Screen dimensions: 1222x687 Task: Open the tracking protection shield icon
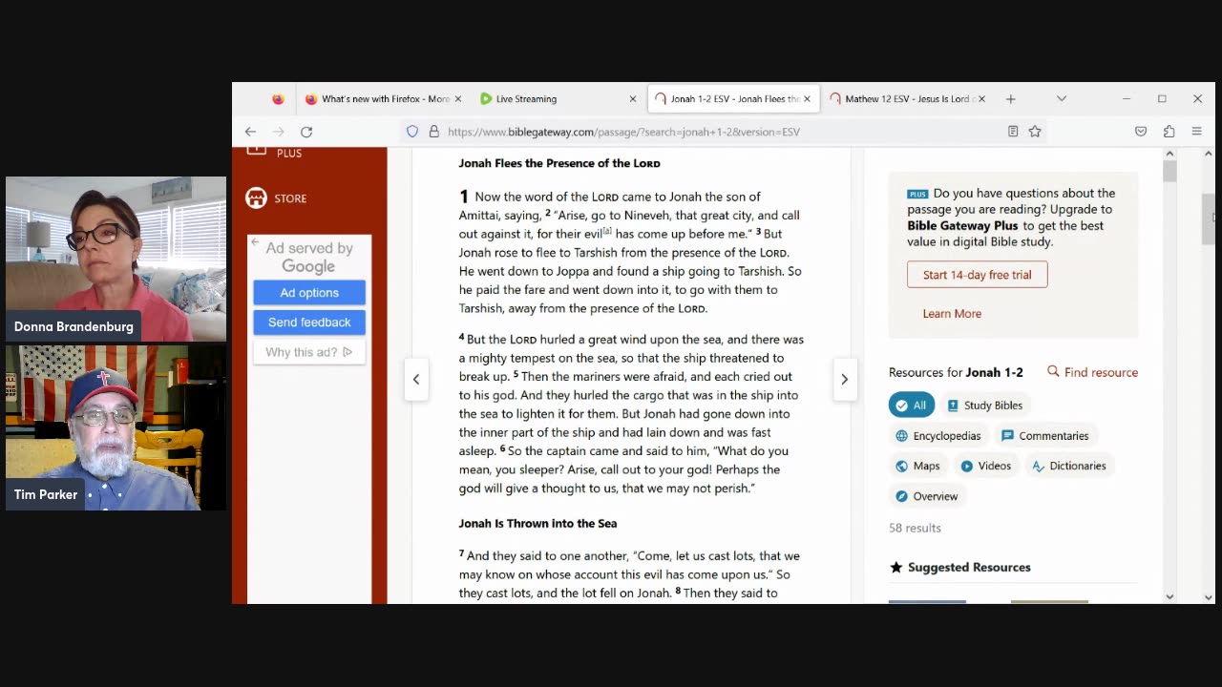pos(412,132)
